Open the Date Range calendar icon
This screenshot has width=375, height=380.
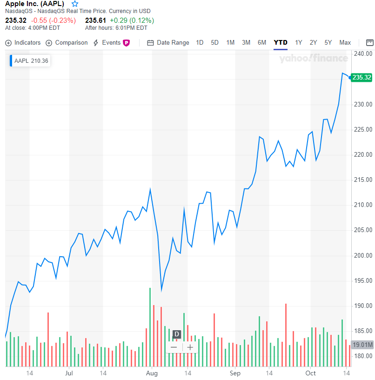(150, 43)
